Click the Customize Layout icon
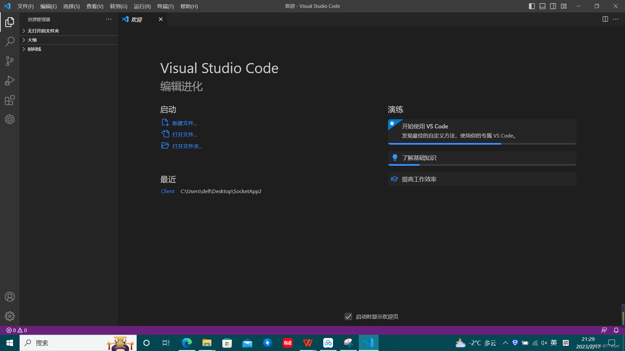625x351 pixels. pos(564,6)
